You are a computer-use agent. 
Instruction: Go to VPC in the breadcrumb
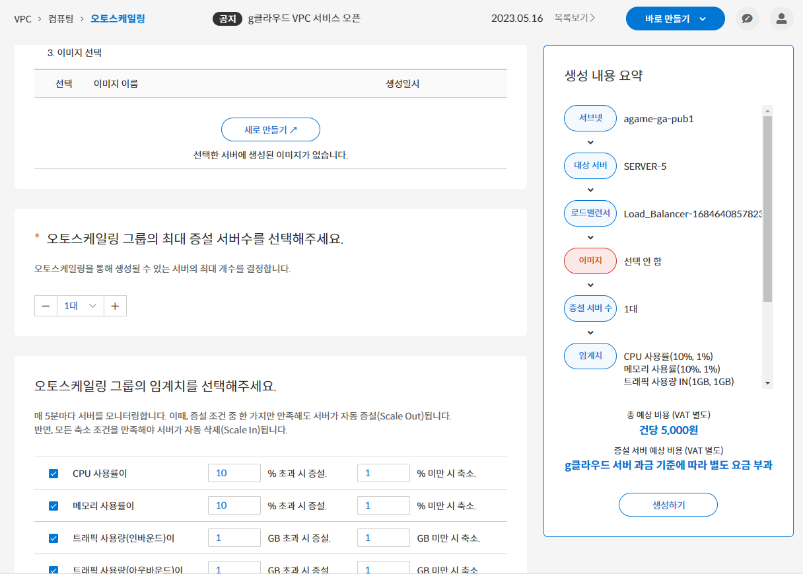pos(22,18)
